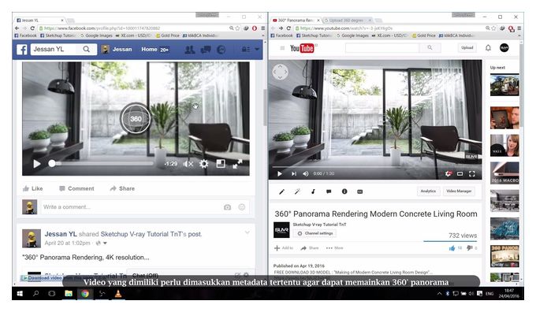Like the Facebook video post
536x312 pixels.
pyautogui.click(x=33, y=188)
